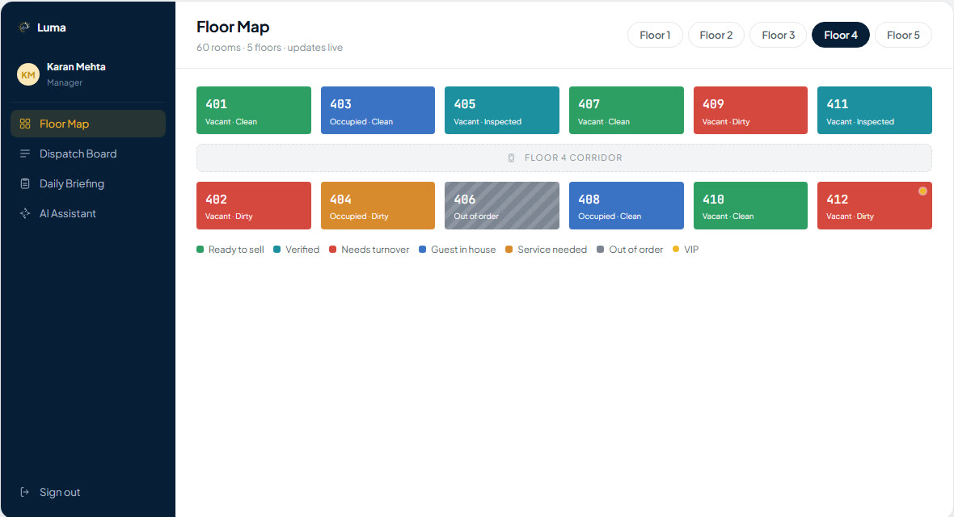The image size is (954, 517).
Task: Click the Daily Briefing clipboard icon
Action: [x=25, y=183]
